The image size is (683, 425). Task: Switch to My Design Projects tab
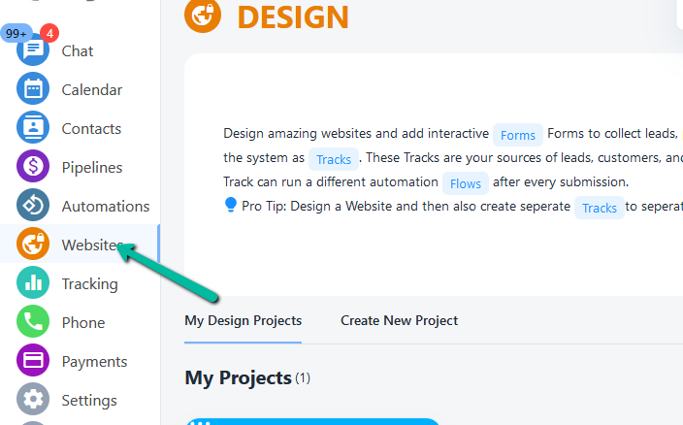(243, 320)
